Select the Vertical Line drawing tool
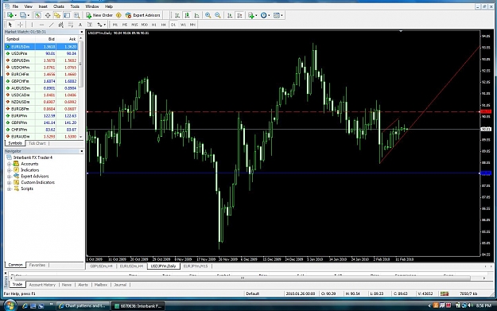The image size is (497, 311). coord(32,25)
